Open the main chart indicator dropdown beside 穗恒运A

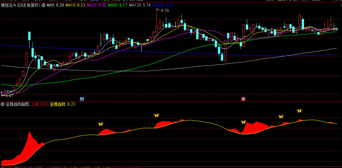[43, 6]
